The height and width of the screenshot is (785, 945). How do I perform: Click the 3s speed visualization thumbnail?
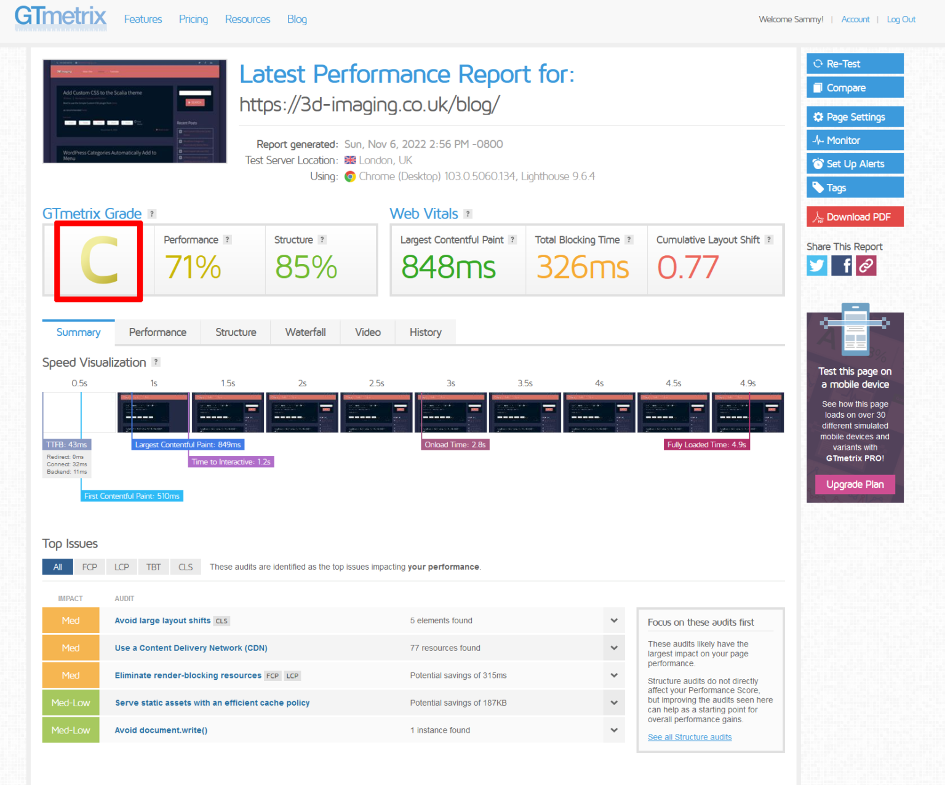click(450, 412)
